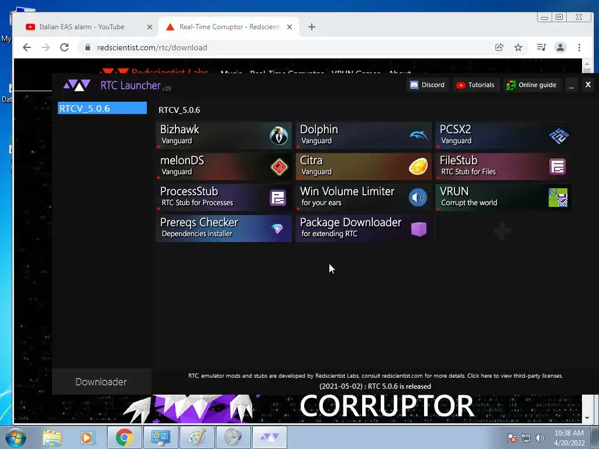Select the Real-Time Corruptor browser tab
The width and height of the screenshot is (599, 449).
229,27
